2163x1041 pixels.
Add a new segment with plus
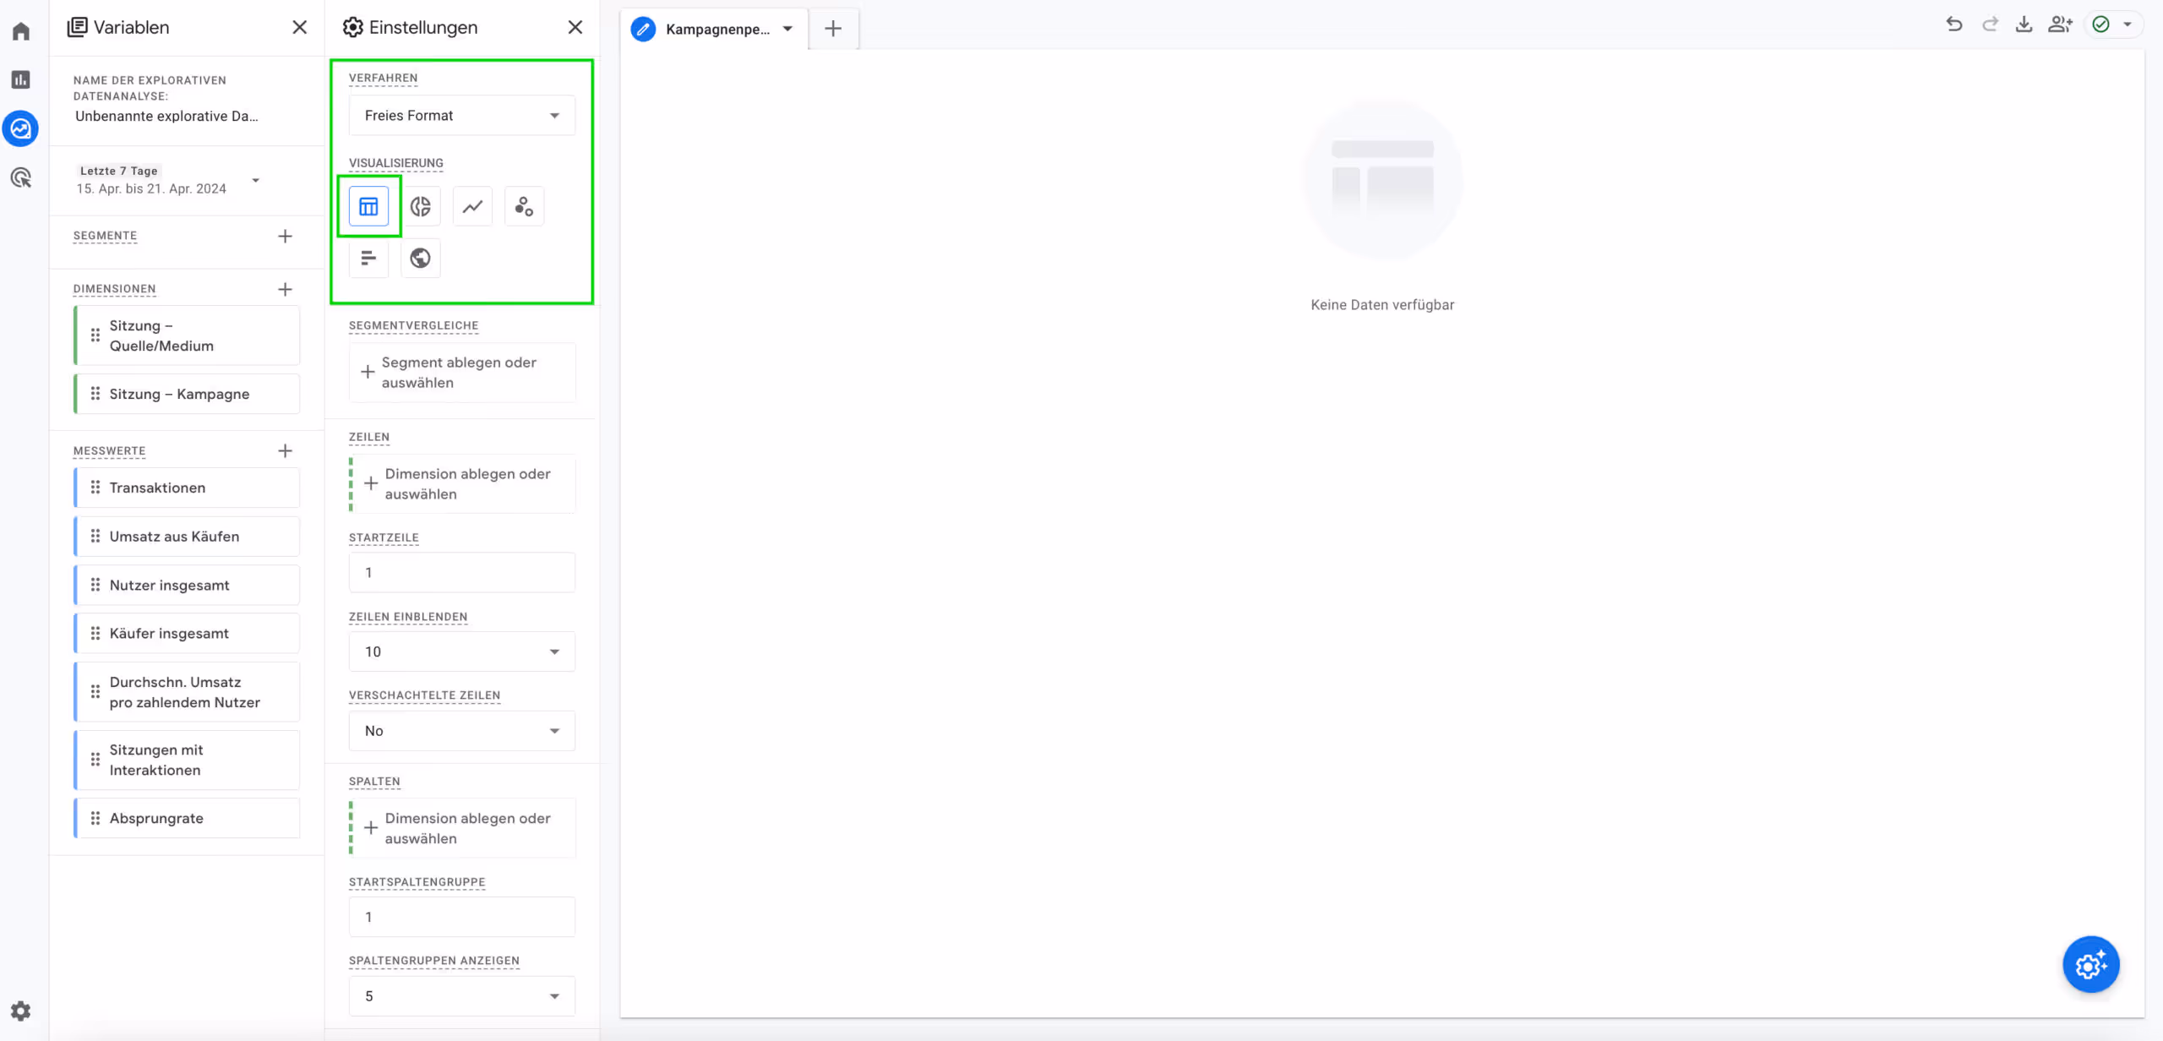(x=286, y=237)
